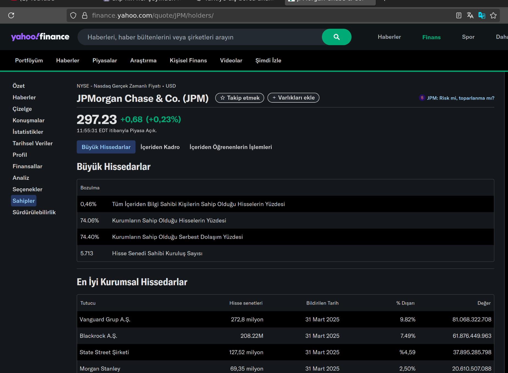Click Vanguard's value 81.068.322.708

(x=472, y=319)
